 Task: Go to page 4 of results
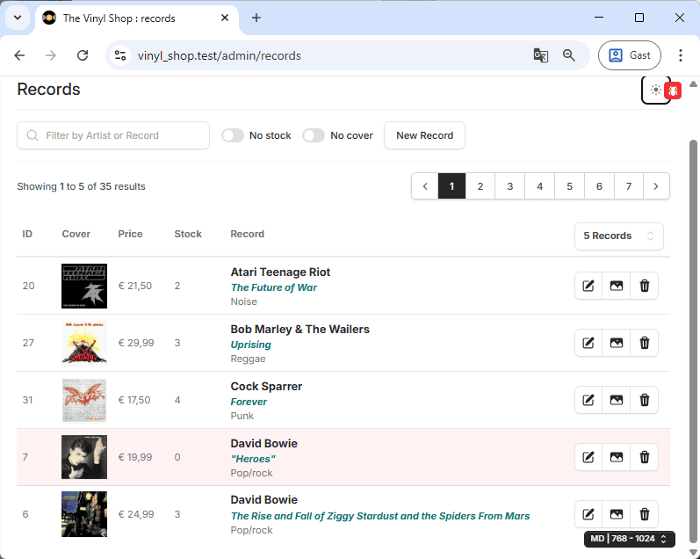540,186
